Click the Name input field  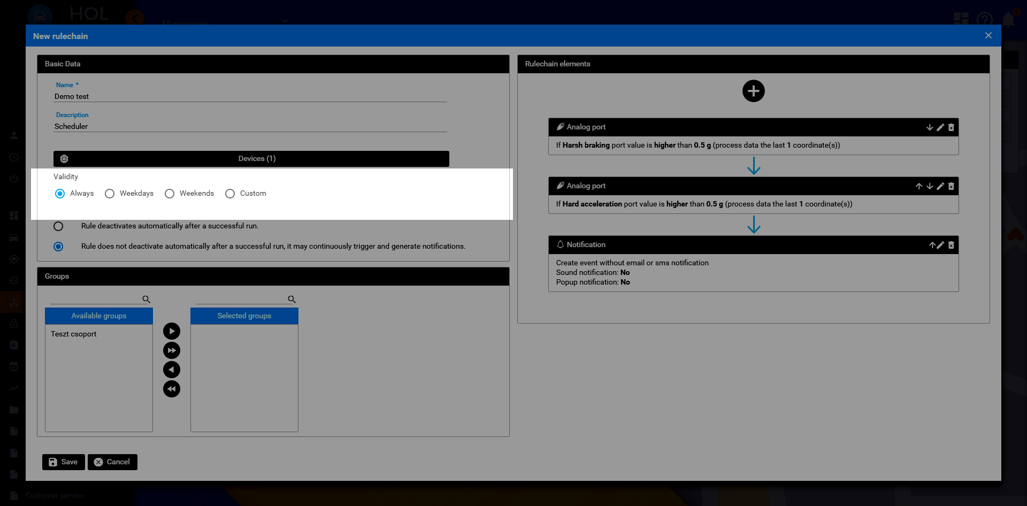pyautogui.click(x=250, y=96)
